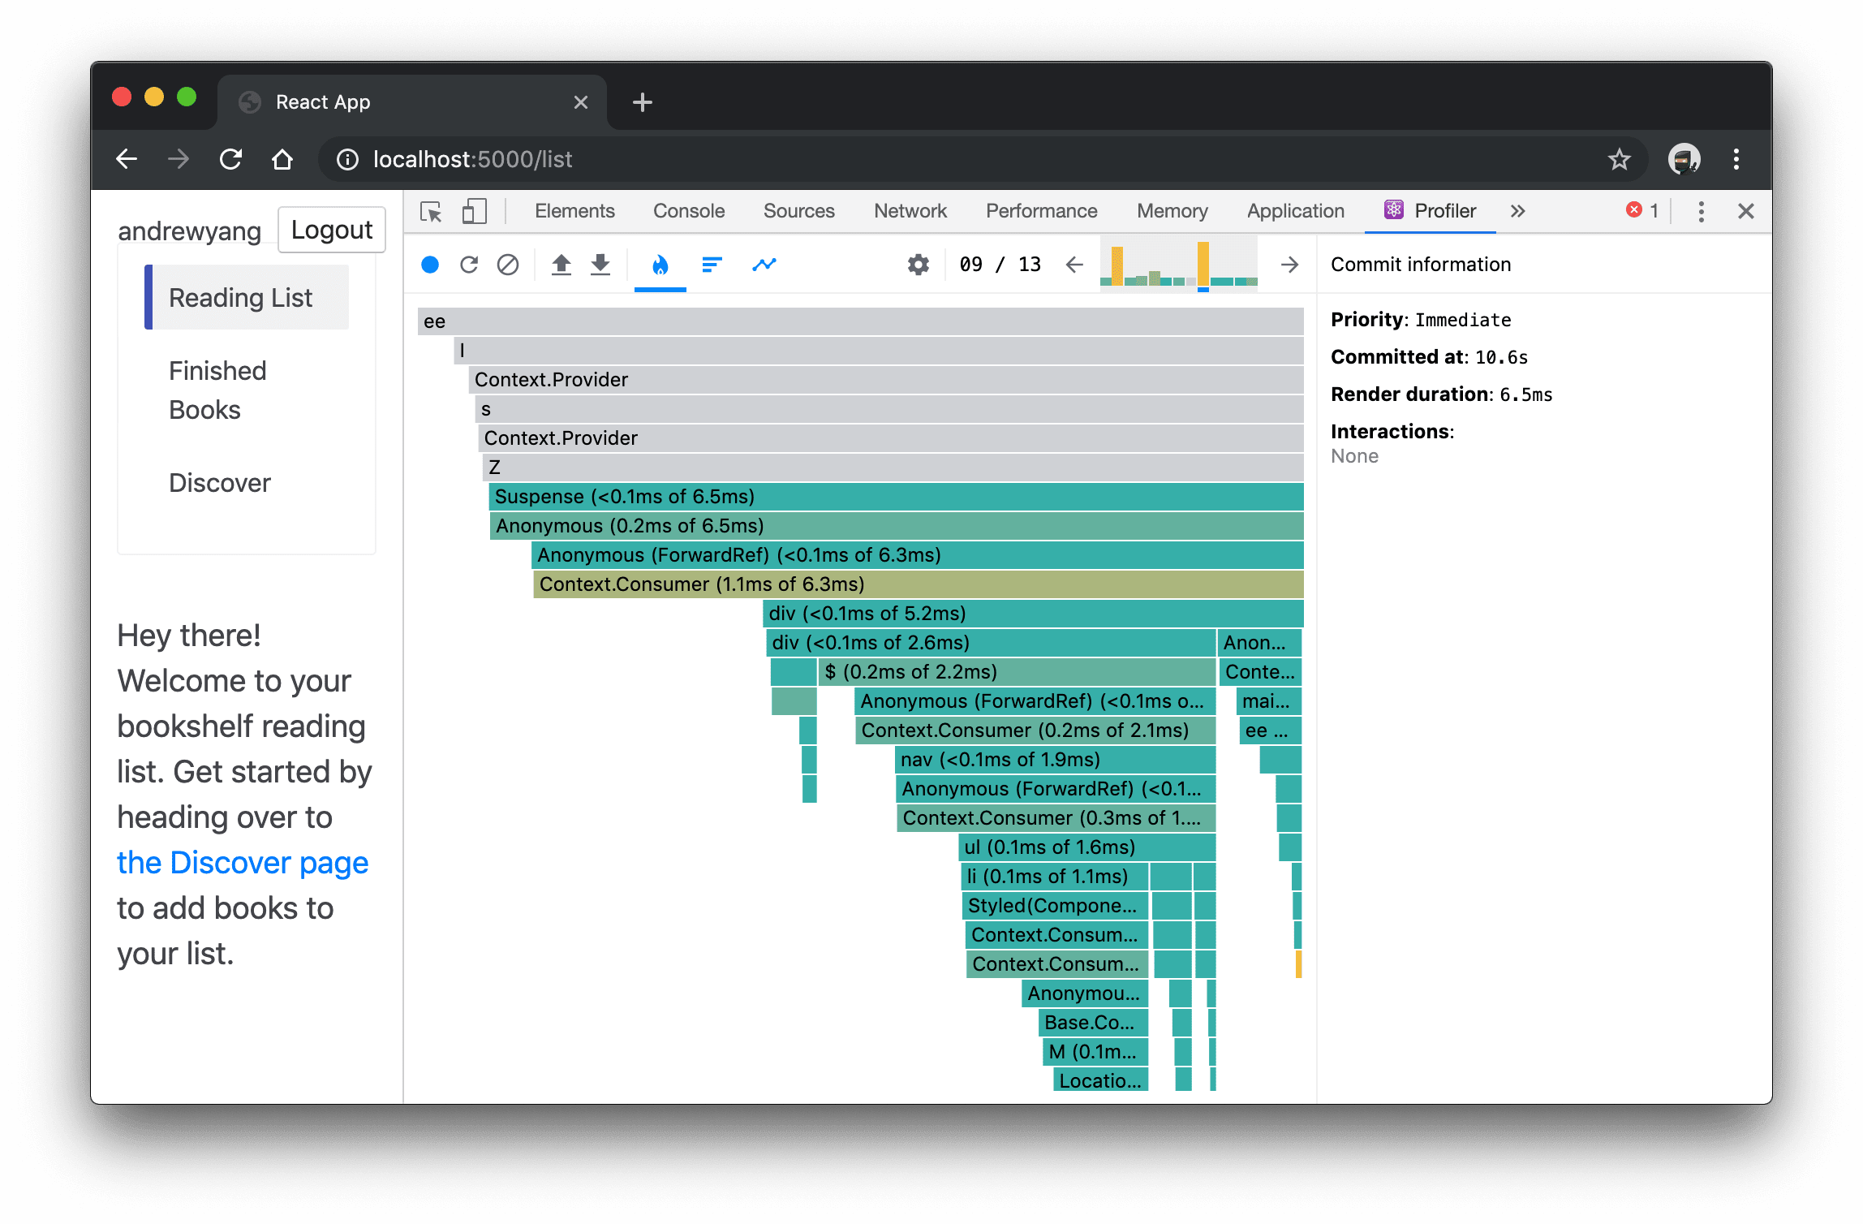Switch to the Memory tab
Image resolution: width=1863 pixels, height=1224 pixels.
(x=1172, y=210)
